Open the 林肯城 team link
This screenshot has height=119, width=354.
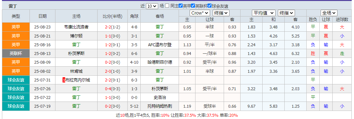point(76,71)
